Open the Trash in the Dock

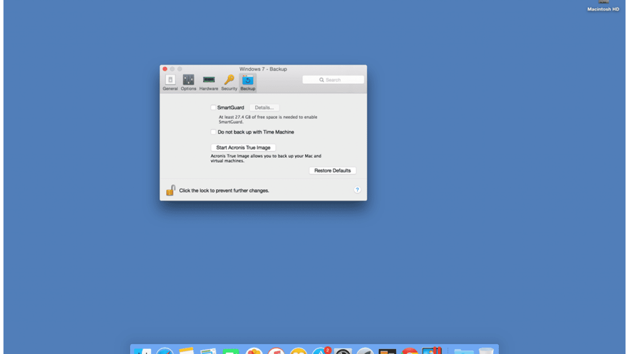point(486,351)
